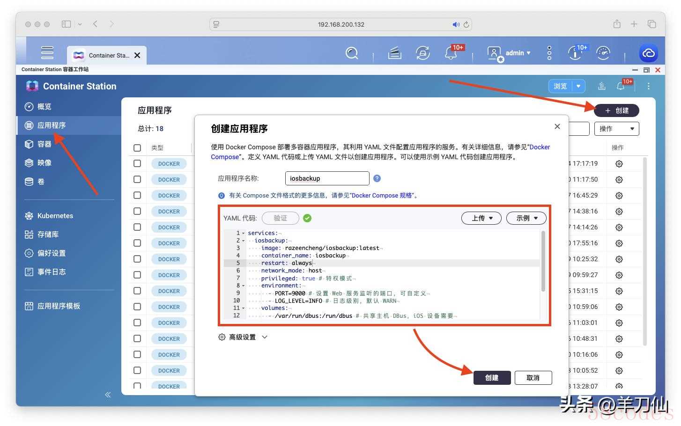Screen dimensions: 681x426
Task: Click the admin user avatar icon
Action: 495,54
